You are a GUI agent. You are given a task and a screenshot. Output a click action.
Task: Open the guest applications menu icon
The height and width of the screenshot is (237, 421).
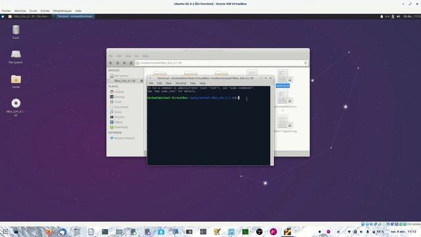pyautogui.click(x=3, y=16)
